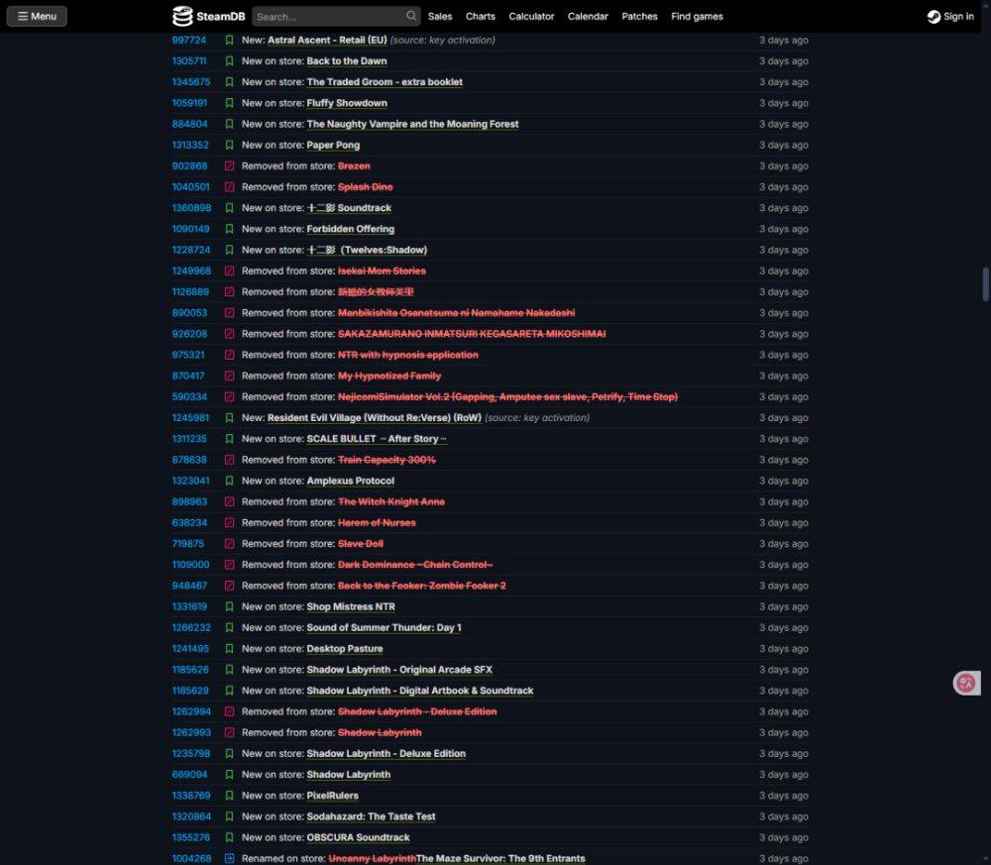Open app ID 590334

[x=189, y=396]
